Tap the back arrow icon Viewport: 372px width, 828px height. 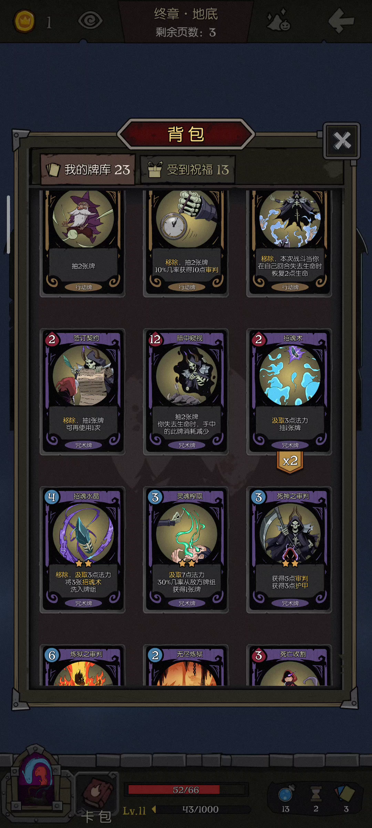point(341,21)
